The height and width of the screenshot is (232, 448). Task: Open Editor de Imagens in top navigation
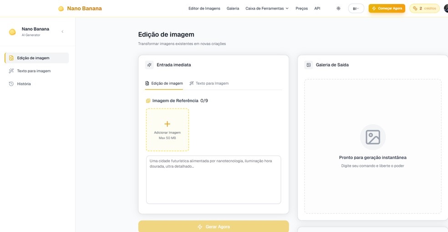204,9
